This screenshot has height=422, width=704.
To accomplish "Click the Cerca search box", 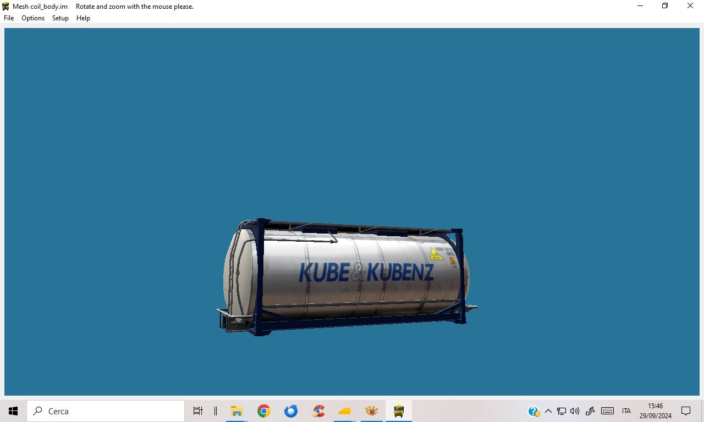I will [x=106, y=411].
